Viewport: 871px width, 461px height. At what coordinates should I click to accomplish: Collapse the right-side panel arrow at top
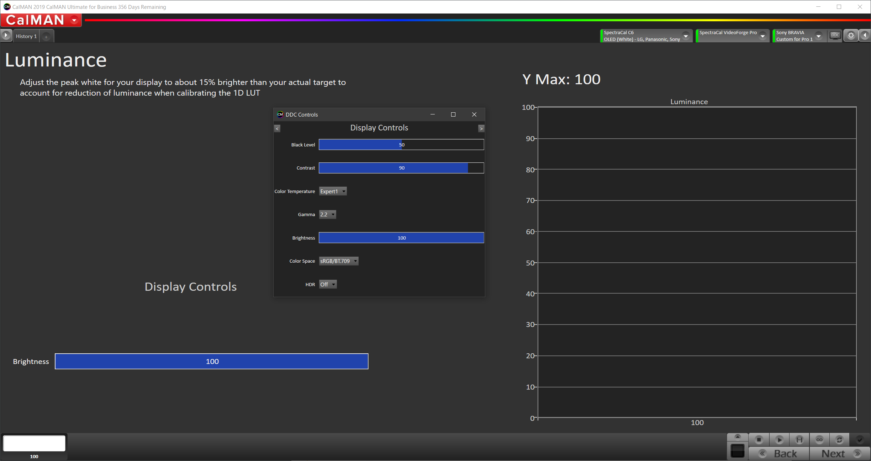pyautogui.click(x=865, y=36)
